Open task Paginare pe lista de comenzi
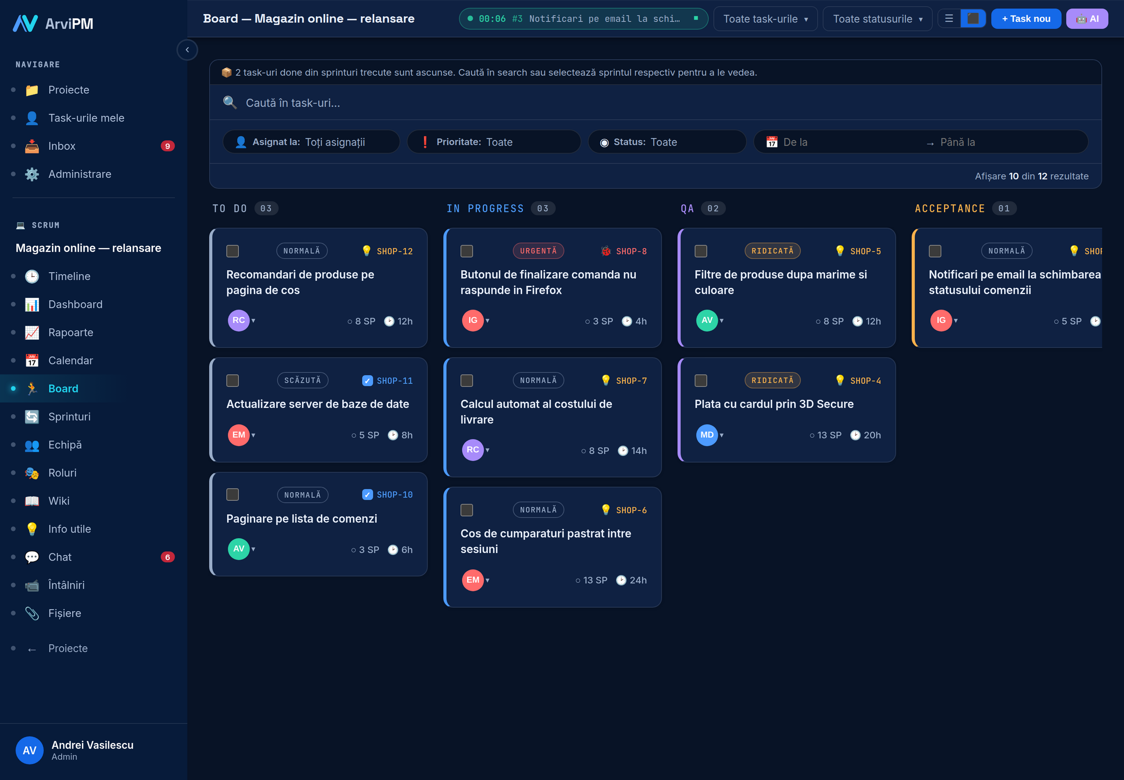The width and height of the screenshot is (1124, 780). 301,518
